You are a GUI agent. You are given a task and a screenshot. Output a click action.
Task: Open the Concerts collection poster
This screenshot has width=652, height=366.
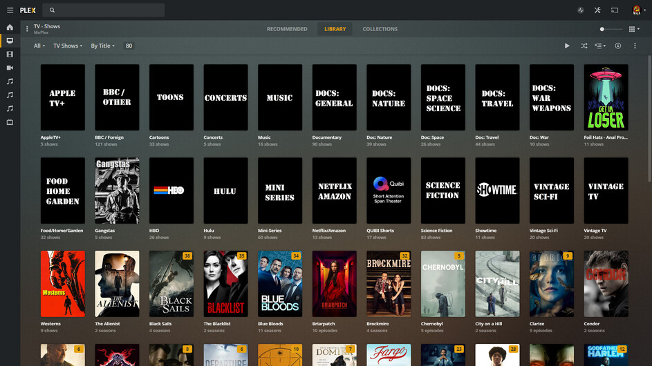[226, 97]
